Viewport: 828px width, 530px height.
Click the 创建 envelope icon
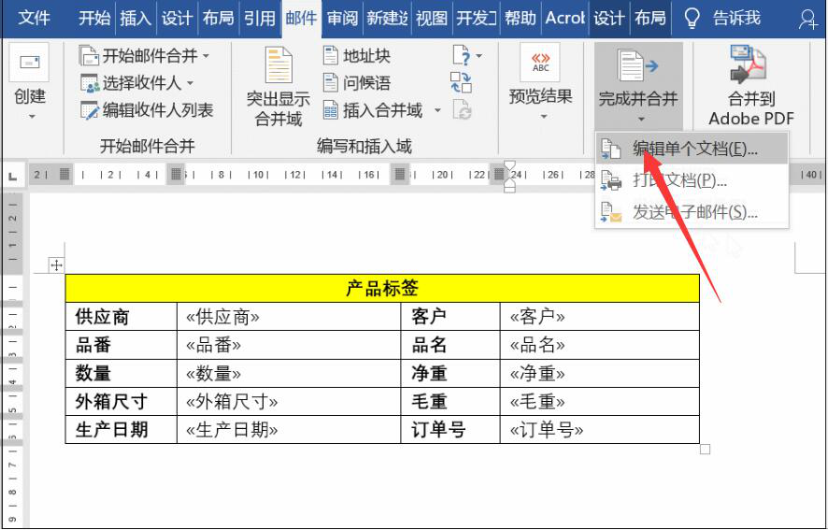(30, 63)
